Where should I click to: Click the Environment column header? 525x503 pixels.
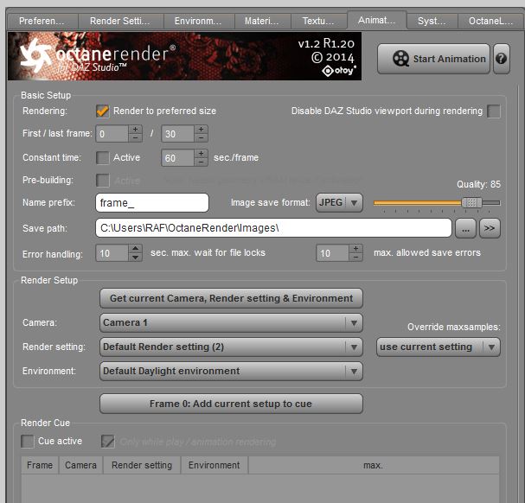(214, 465)
